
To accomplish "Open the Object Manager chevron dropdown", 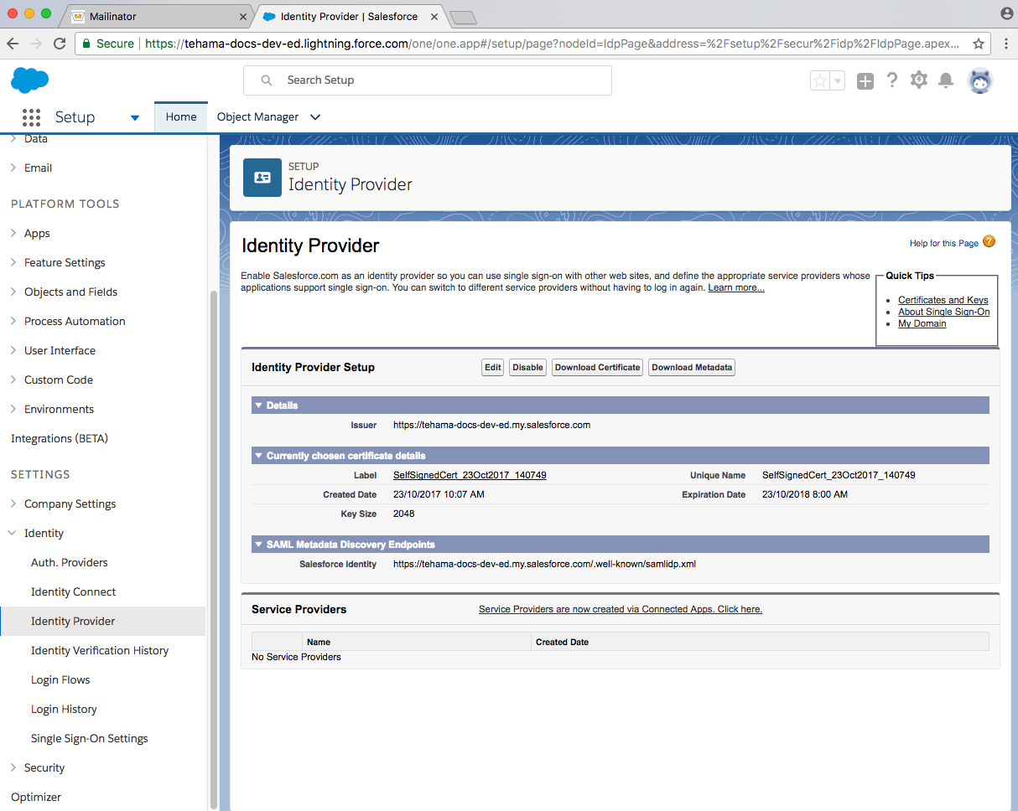I will point(315,117).
